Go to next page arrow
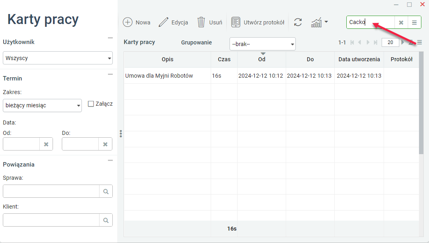The width and height of the screenshot is (429, 243). 368,42
